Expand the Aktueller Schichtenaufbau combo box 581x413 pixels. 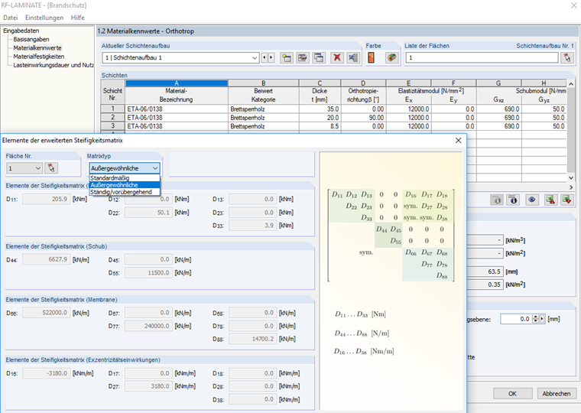point(180,58)
